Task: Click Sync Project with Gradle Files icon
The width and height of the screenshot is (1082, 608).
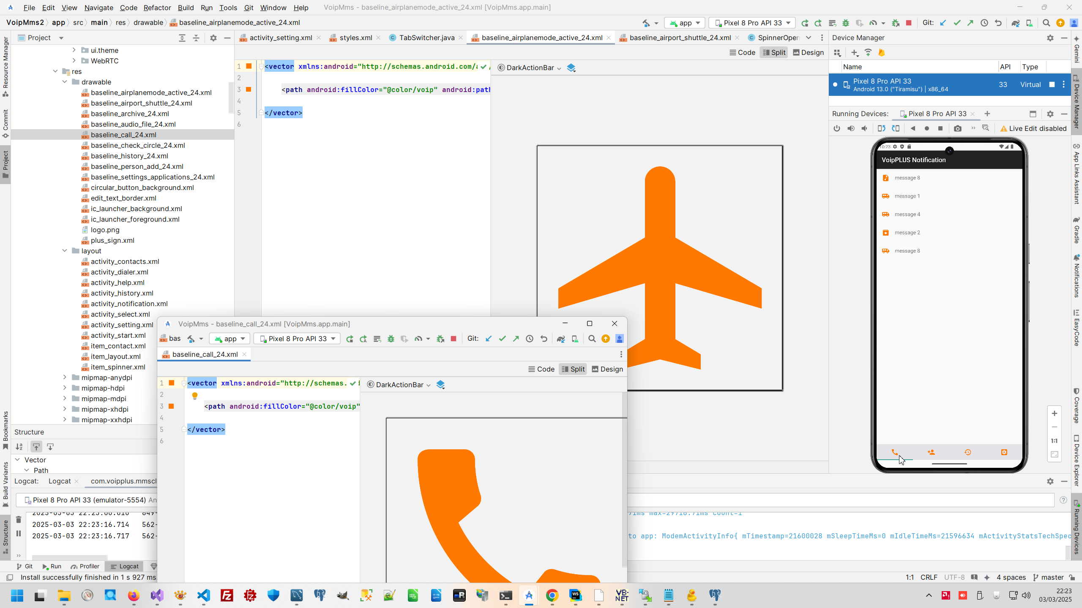Action: click(1015, 23)
